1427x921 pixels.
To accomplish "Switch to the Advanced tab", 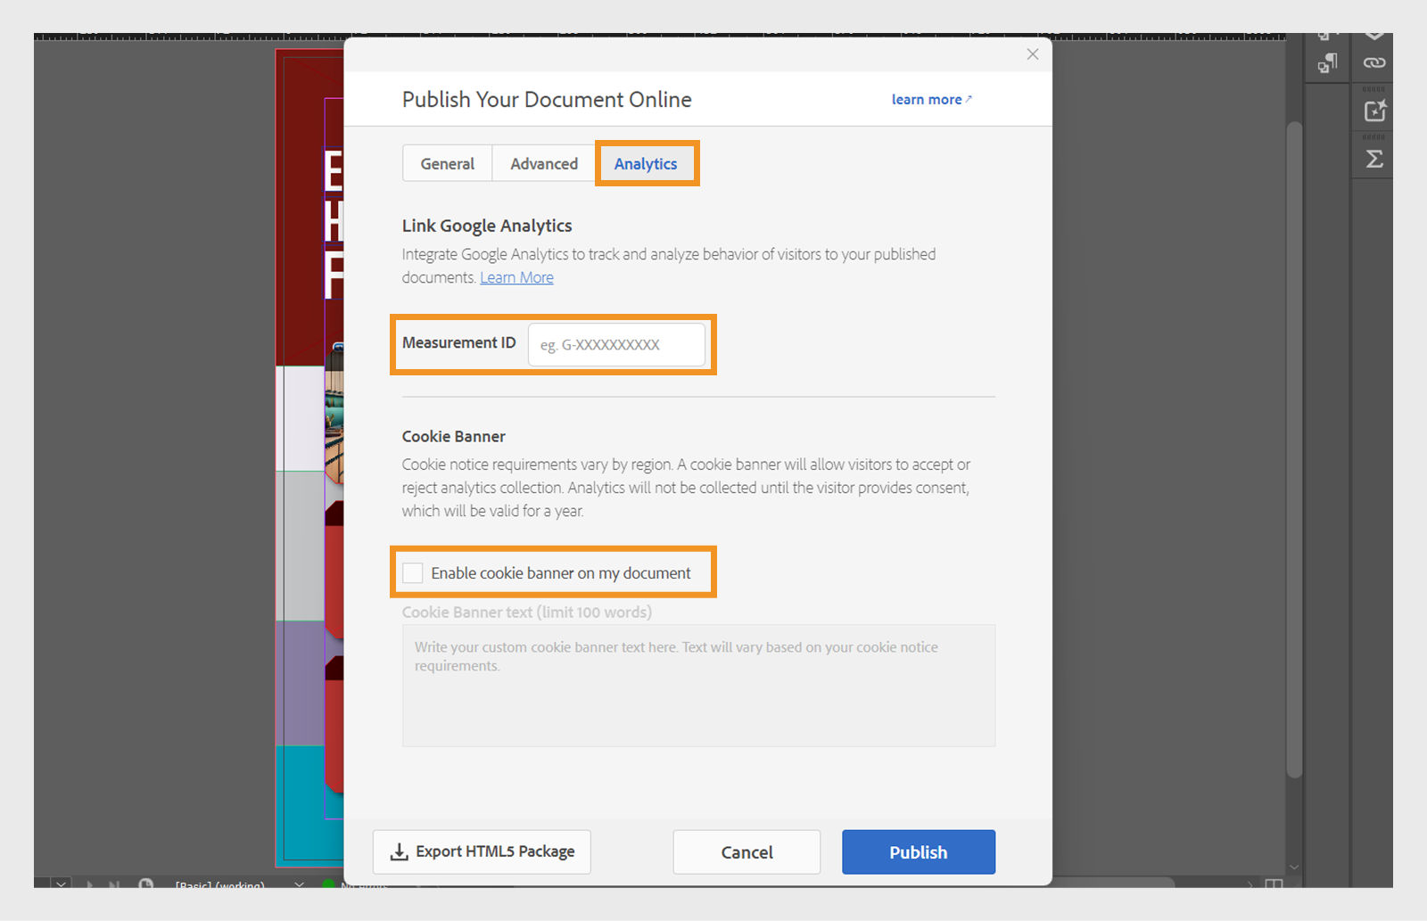I will pos(543,163).
